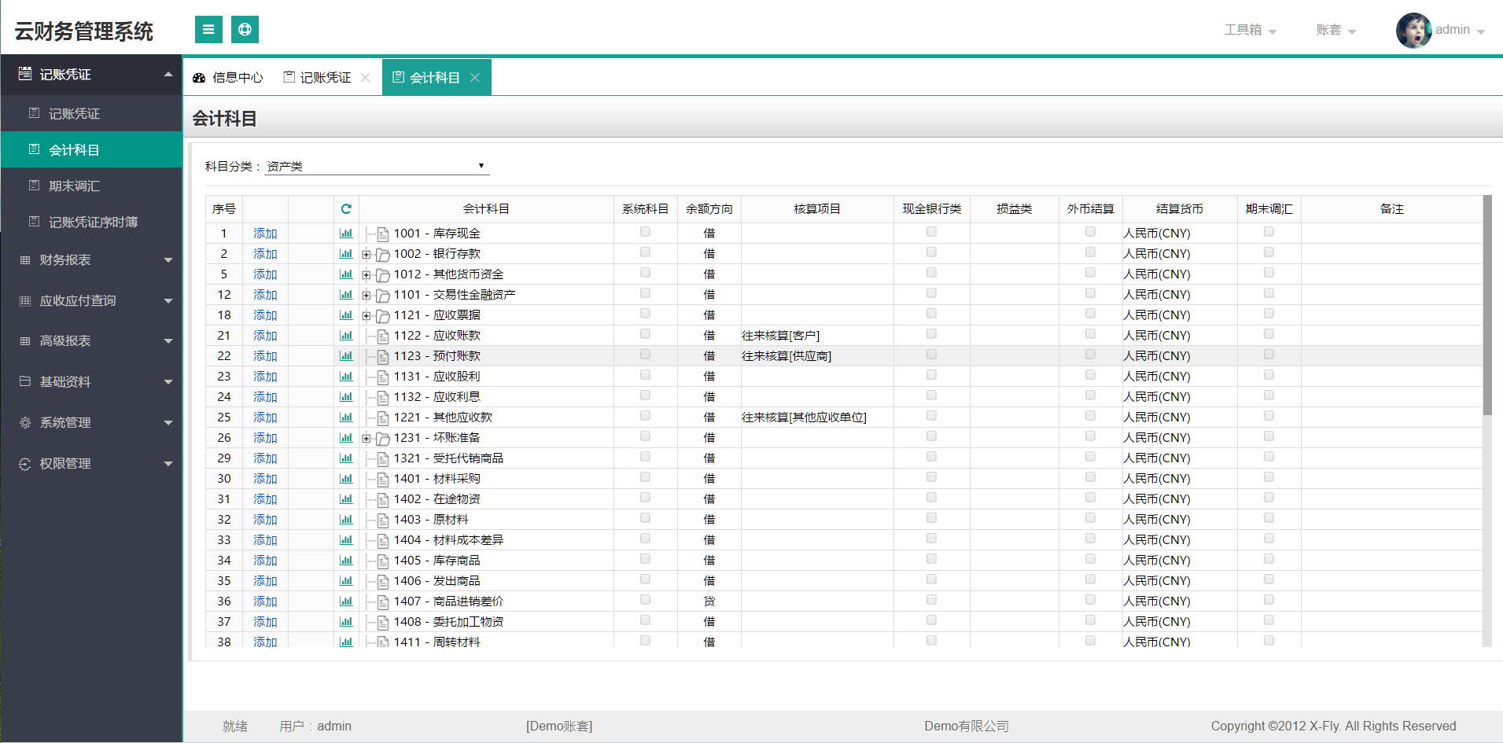
Task: Click 添加 link for 1408 委托加工物资
Action: [x=265, y=622]
